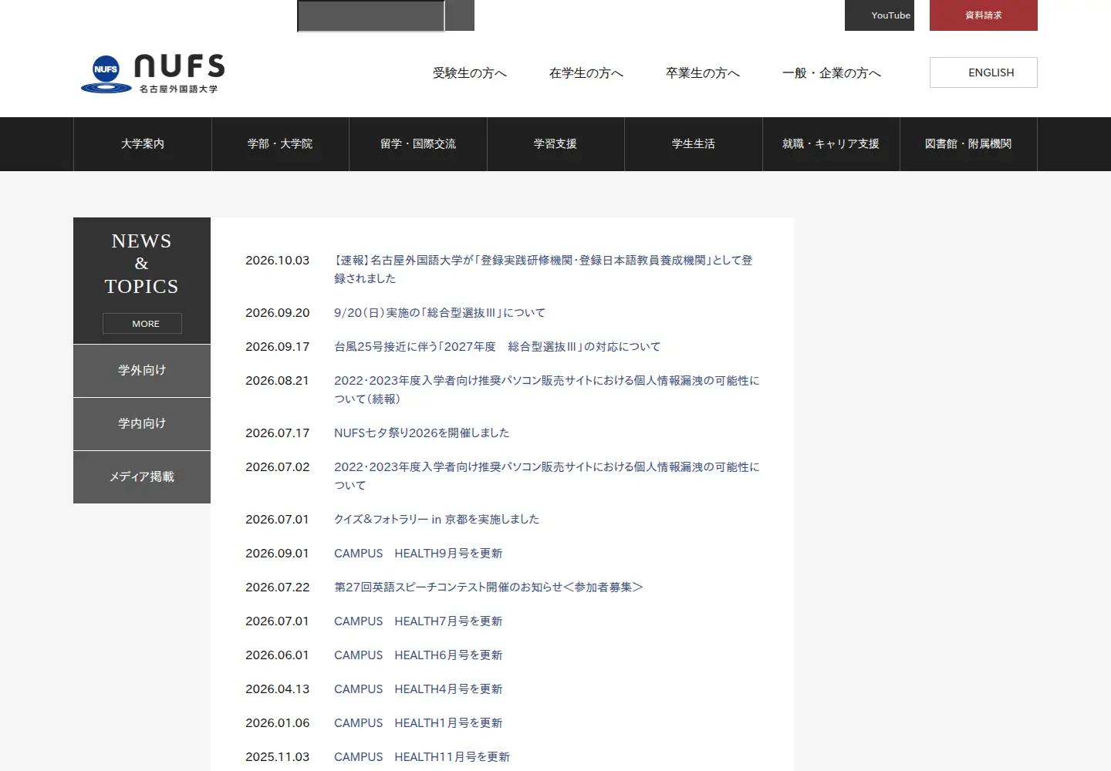Open the 就職・キャリア支援 menu
1111x771 pixels.
pos(831,144)
